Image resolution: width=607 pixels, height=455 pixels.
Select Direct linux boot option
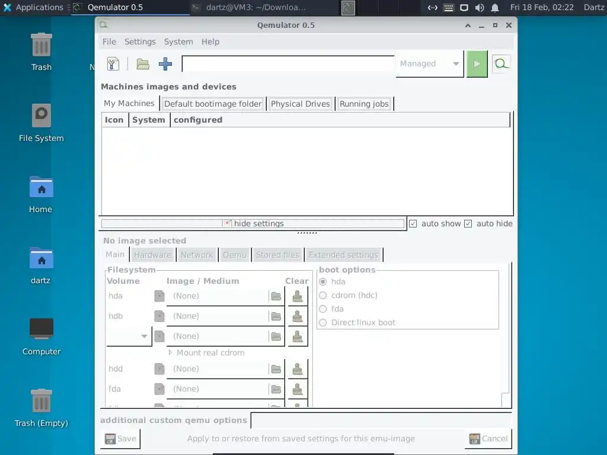click(x=323, y=322)
